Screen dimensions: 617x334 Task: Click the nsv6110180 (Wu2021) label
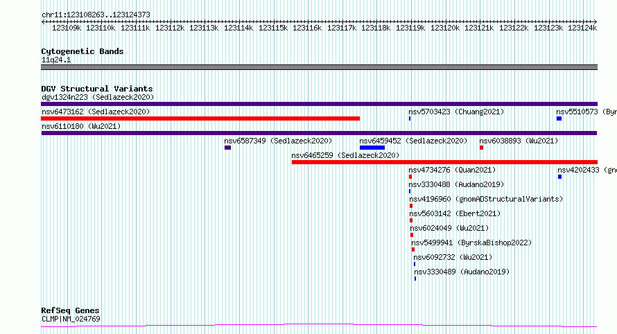click(x=81, y=126)
